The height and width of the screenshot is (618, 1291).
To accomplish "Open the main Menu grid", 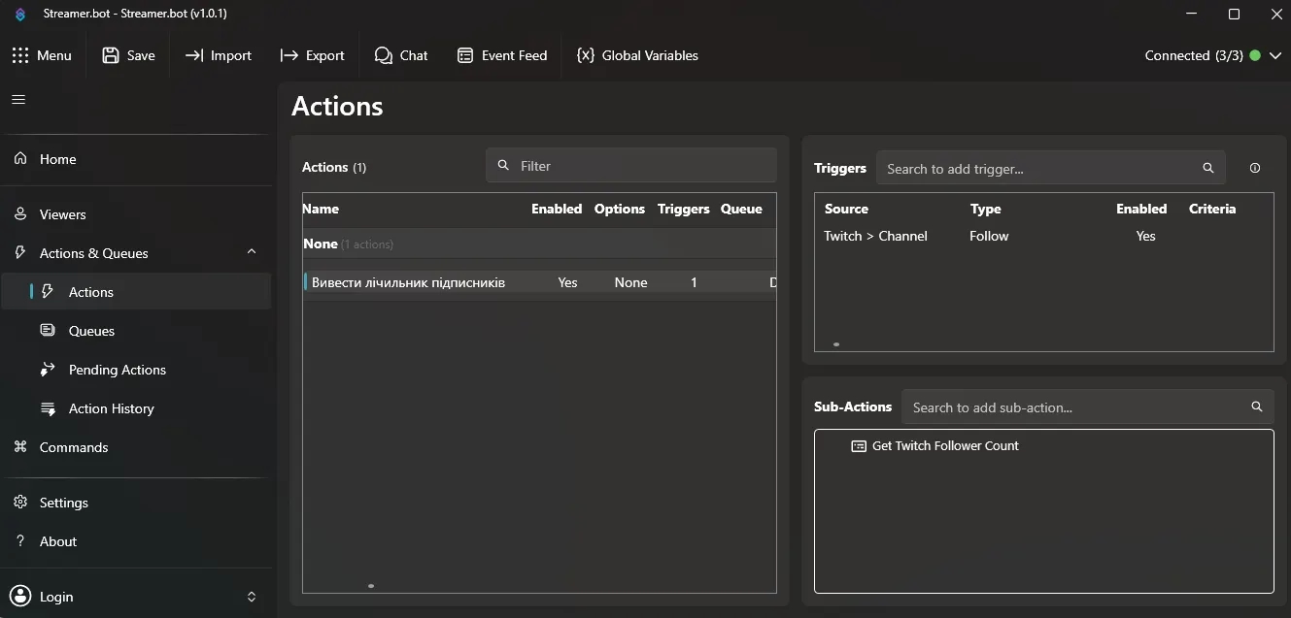I will [x=42, y=55].
